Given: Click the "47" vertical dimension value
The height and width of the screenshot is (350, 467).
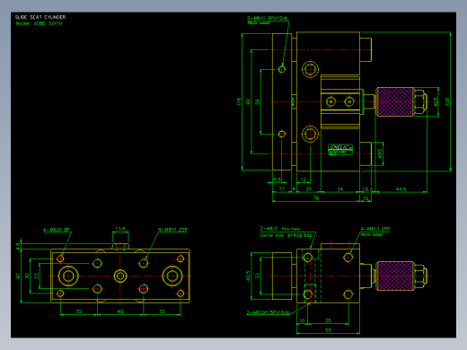Looking at the screenshot, I should pyautogui.click(x=18, y=276).
